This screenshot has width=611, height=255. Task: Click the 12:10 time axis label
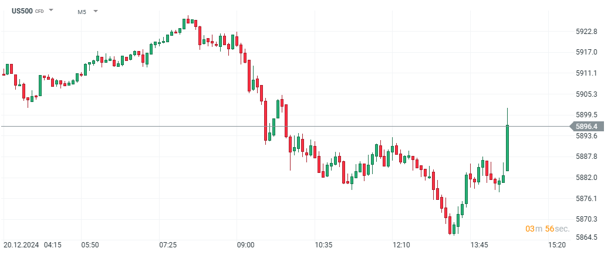click(401, 244)
